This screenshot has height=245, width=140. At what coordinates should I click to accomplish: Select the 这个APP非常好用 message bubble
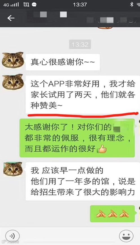pyautogui.click(x=83, y=94)
